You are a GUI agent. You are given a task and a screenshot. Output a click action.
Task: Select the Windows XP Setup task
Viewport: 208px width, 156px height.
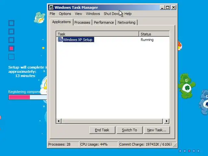(78, 40)
